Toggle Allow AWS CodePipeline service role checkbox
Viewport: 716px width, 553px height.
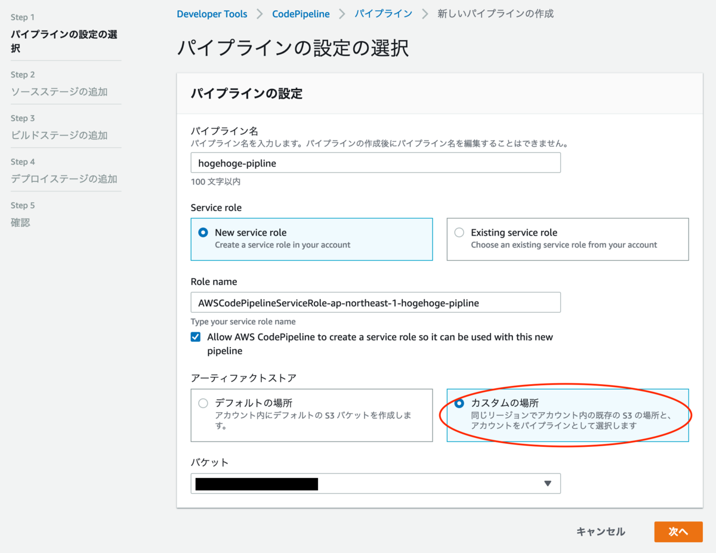pos(196,337)
